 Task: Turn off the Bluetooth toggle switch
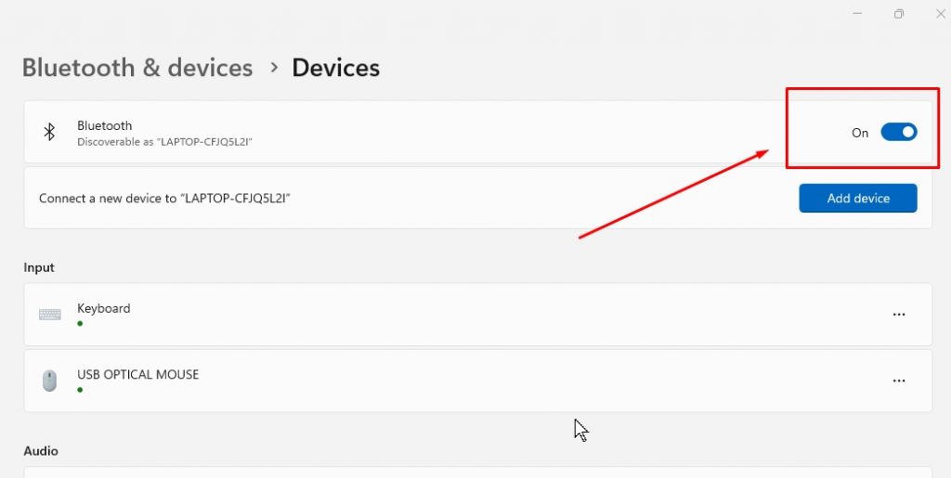(898, 132)
